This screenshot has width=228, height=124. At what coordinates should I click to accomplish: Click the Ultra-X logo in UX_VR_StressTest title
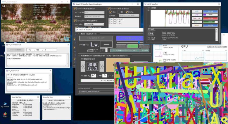145,4
